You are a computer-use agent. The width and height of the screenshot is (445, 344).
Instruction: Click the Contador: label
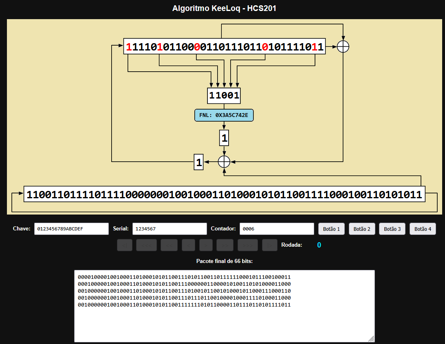[223, 228]
